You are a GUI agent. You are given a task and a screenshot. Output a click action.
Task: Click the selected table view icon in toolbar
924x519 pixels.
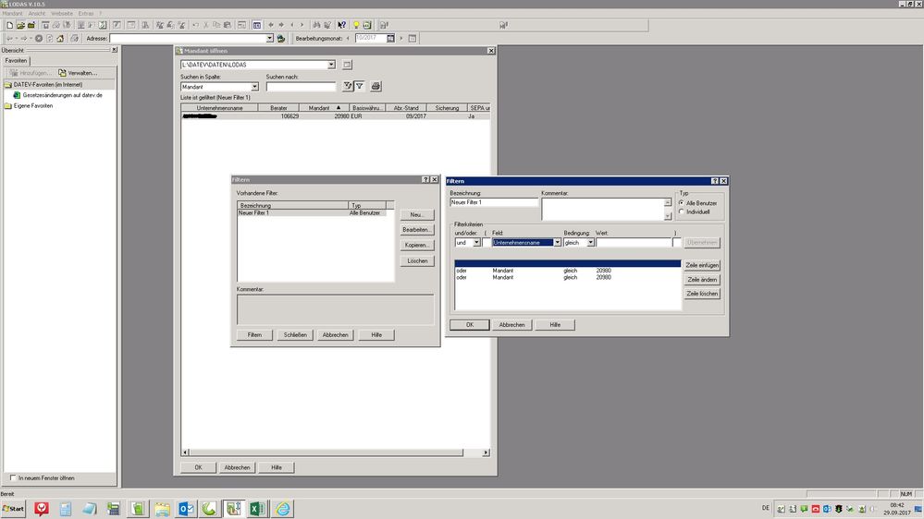[257, 25]
